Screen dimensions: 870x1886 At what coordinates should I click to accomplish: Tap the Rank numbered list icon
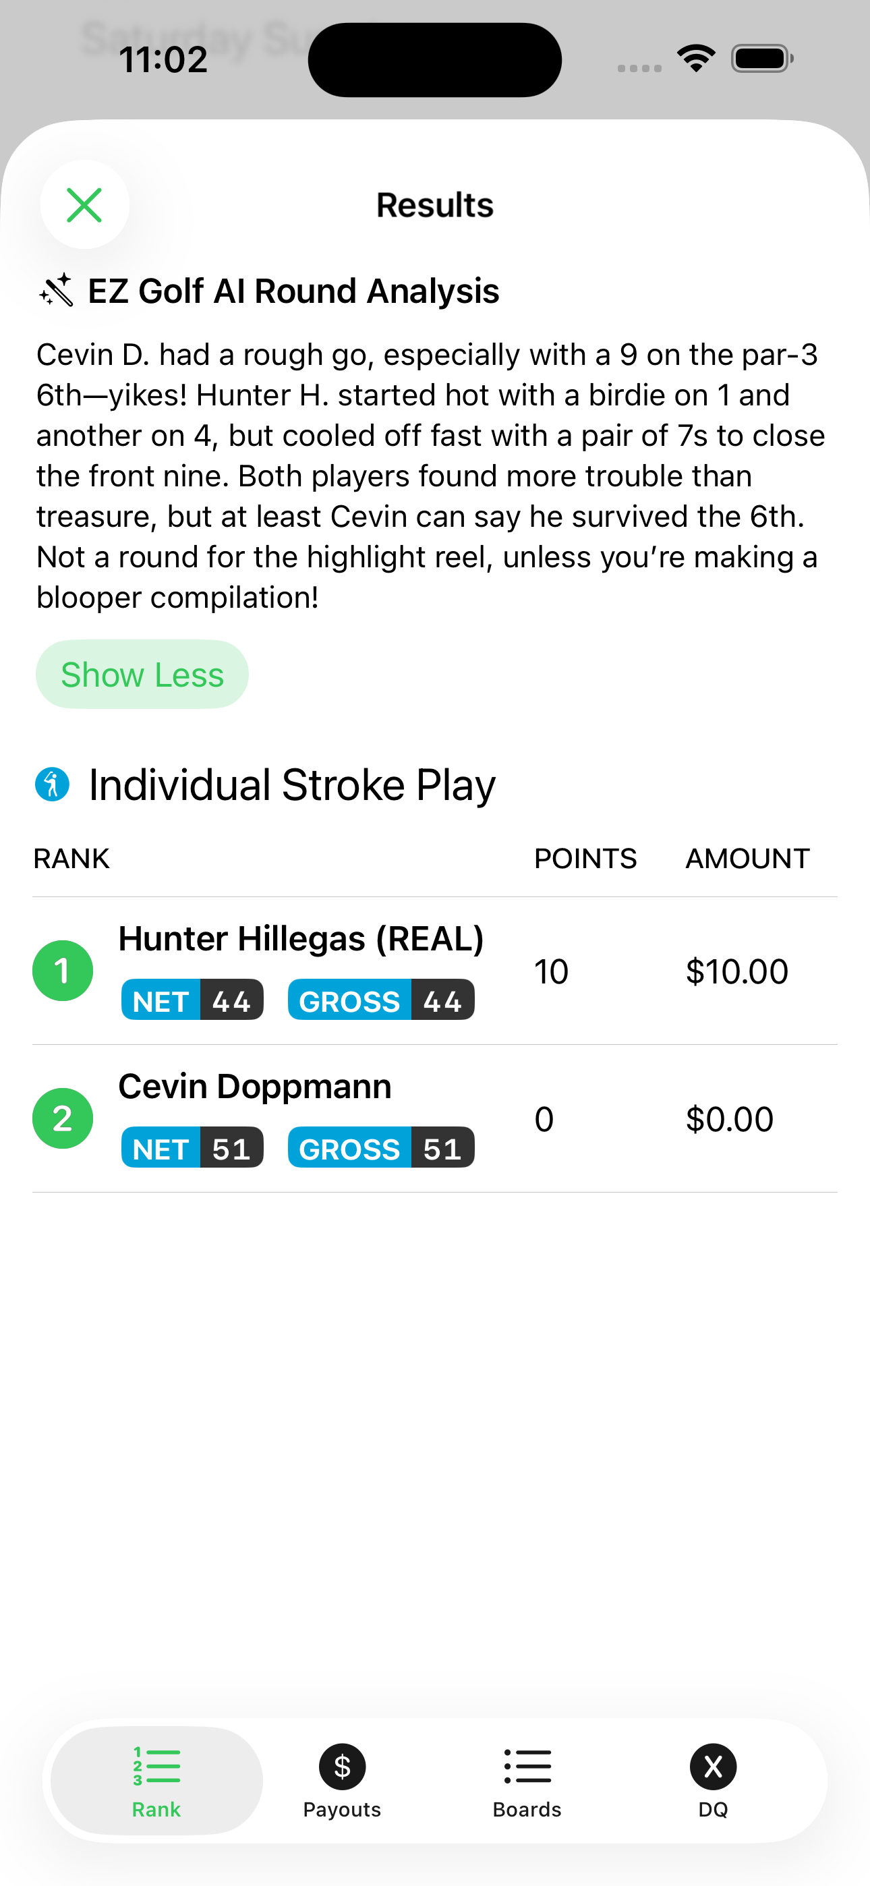pyautogui.click(x=156, y=1766)
